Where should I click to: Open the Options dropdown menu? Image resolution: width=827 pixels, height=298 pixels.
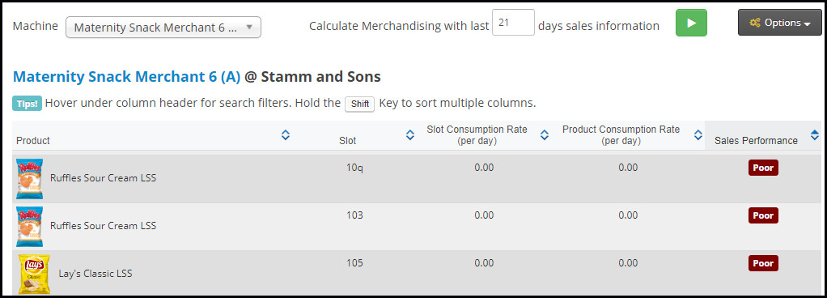click(x=779, y=23)
